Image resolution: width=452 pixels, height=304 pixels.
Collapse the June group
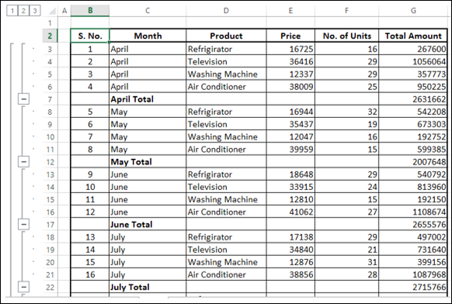[23, 224]
